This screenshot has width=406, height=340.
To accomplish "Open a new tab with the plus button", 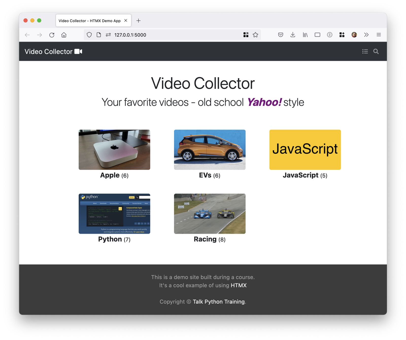I will click(139, 21).
